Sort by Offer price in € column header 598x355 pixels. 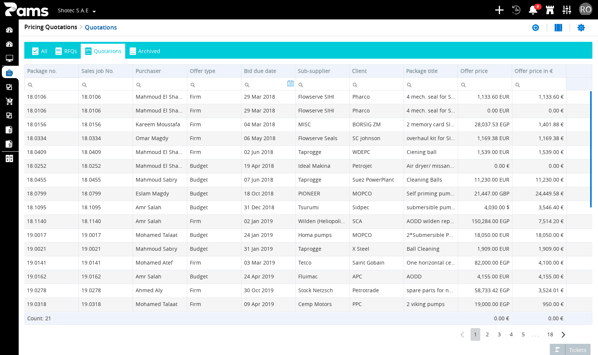[x=539, y=71]
